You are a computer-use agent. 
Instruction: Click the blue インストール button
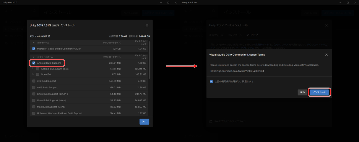pyautogui.click(x=319, y=93)
